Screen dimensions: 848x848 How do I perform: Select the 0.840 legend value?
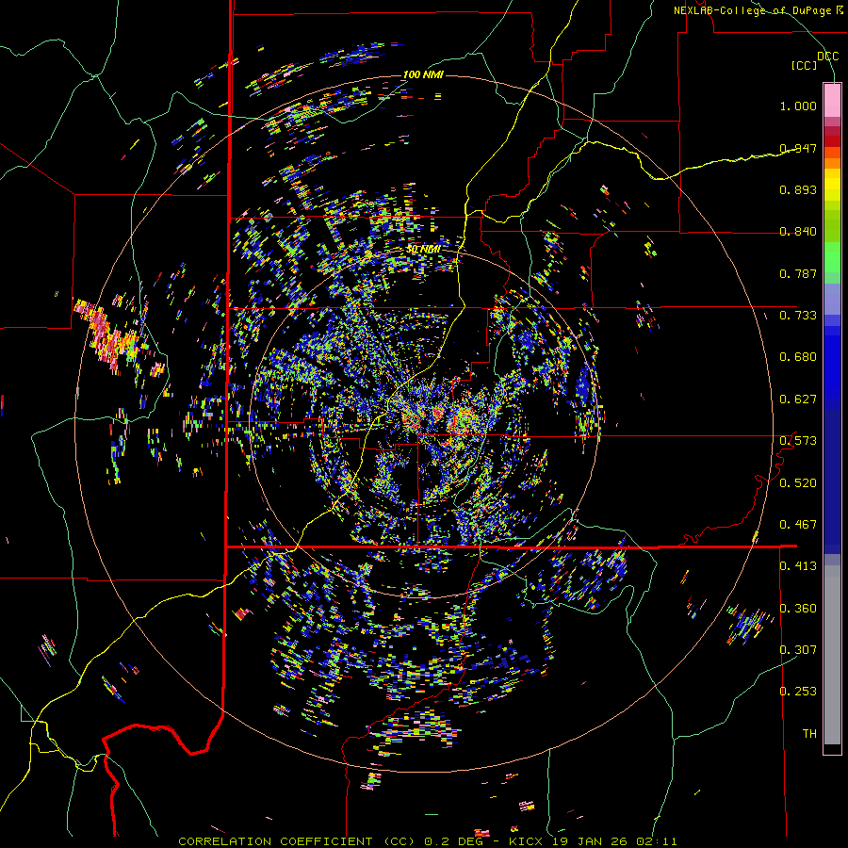pyautogui.click(x=798, y=232)
